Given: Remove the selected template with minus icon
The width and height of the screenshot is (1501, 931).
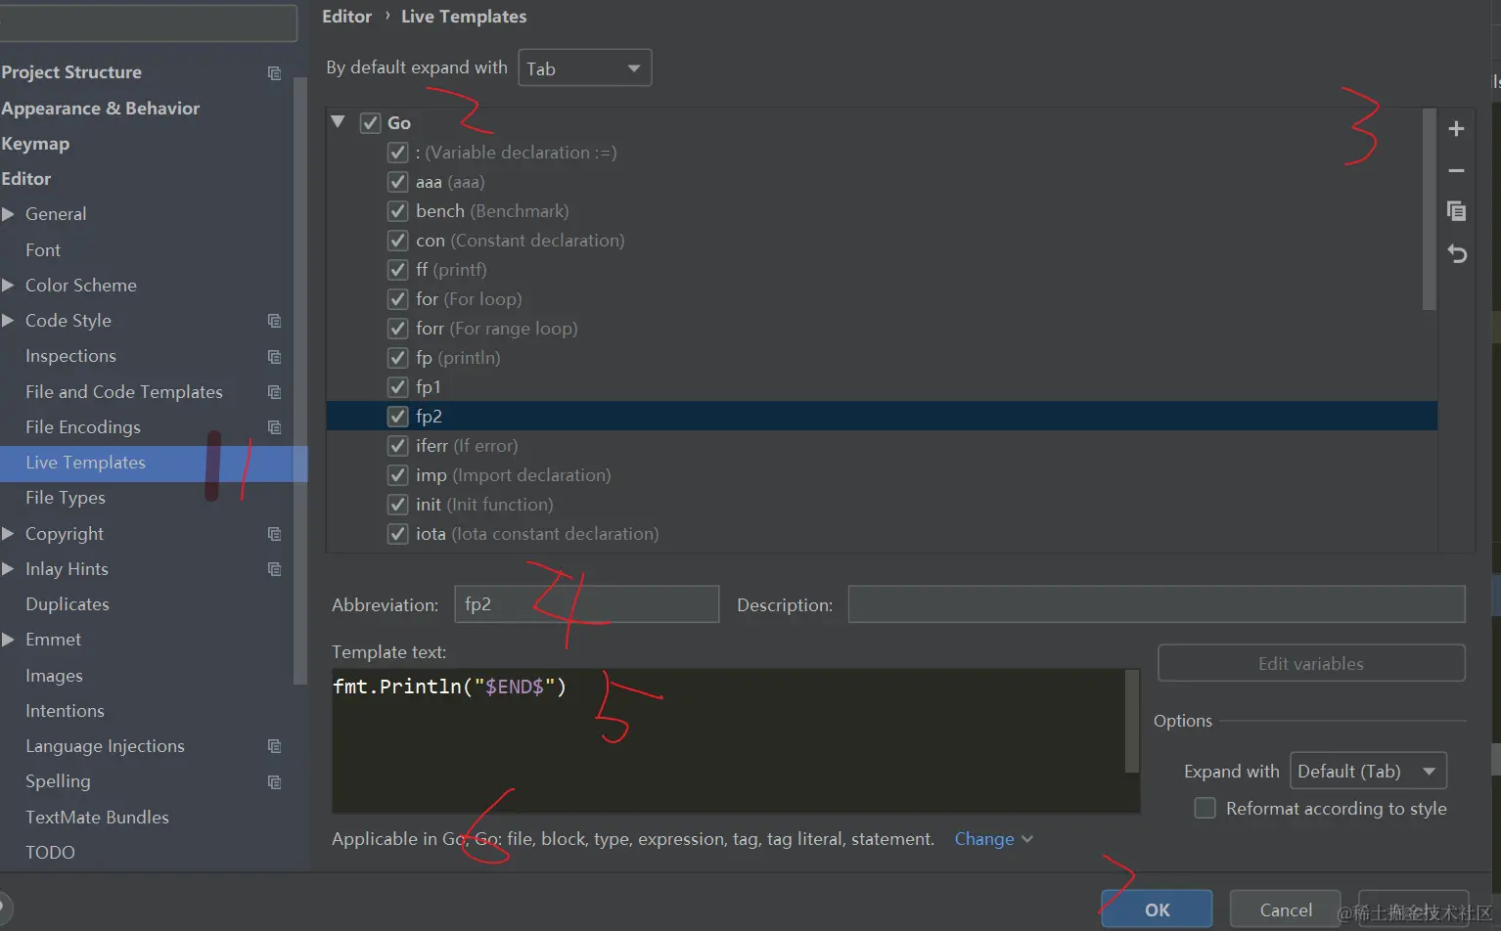Looking at the screenshot, I should tap(1456, 170).
